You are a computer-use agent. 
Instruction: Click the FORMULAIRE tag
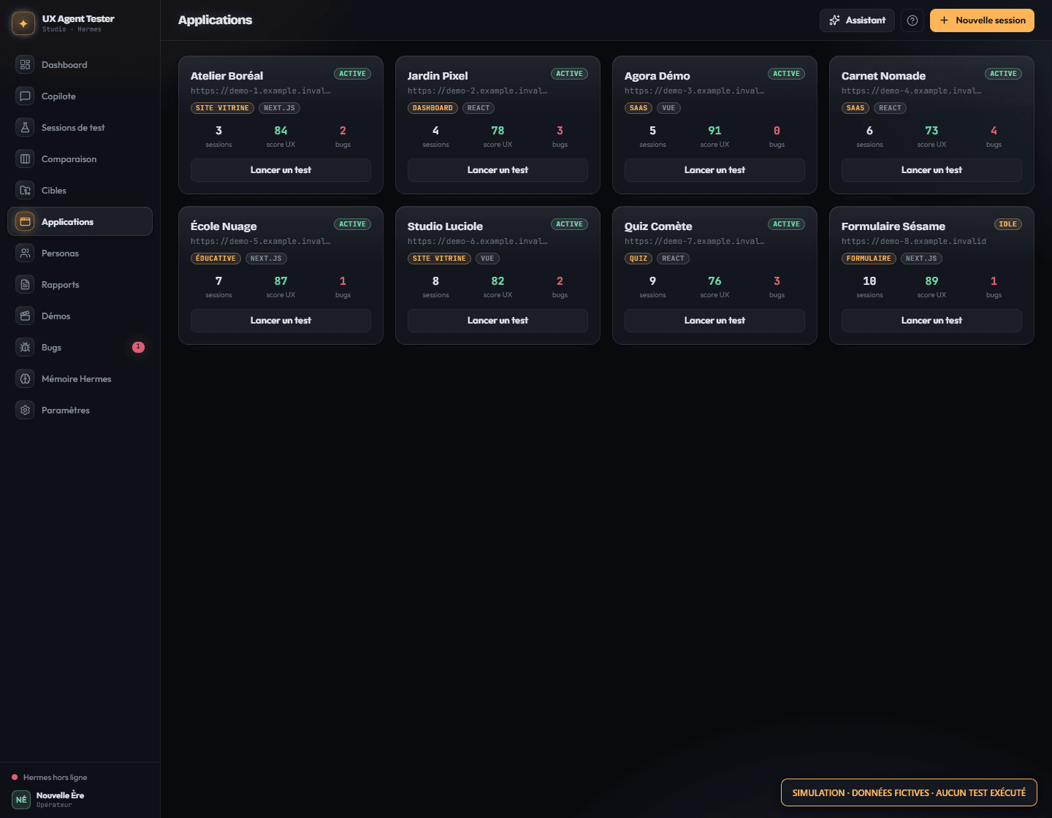[x=869, y=259]
